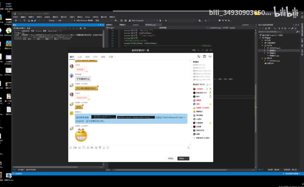Switch to the 课程 tab in group chat
The width and height of the screenshot is (304, 187).
pos(103,57)
